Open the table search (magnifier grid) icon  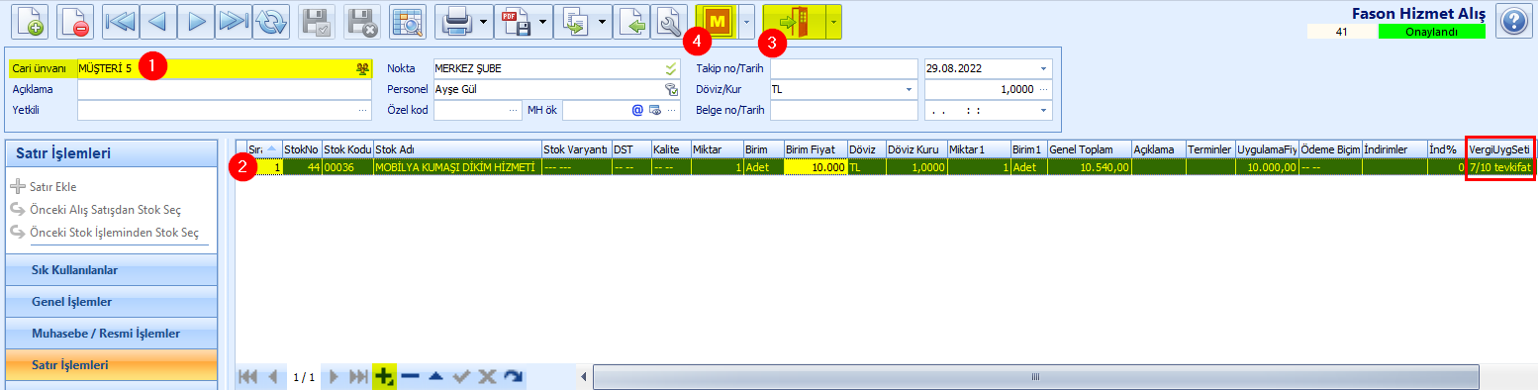(407, 22)
